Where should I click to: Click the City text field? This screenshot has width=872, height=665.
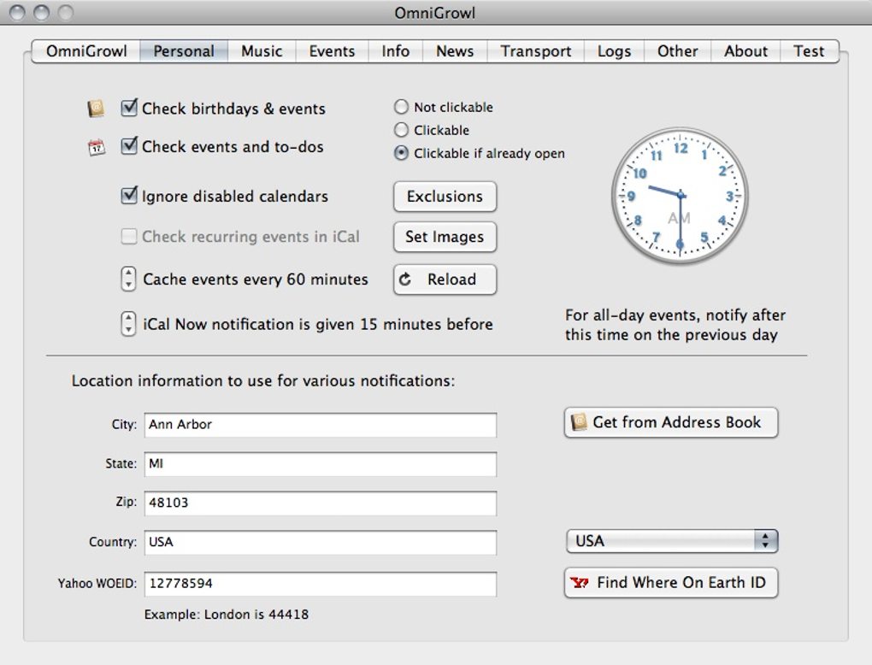click(x=321, y=425)
